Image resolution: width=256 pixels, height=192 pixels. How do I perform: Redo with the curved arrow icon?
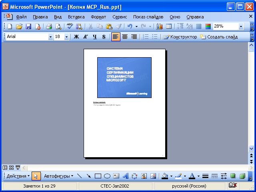tap(143, 26)
